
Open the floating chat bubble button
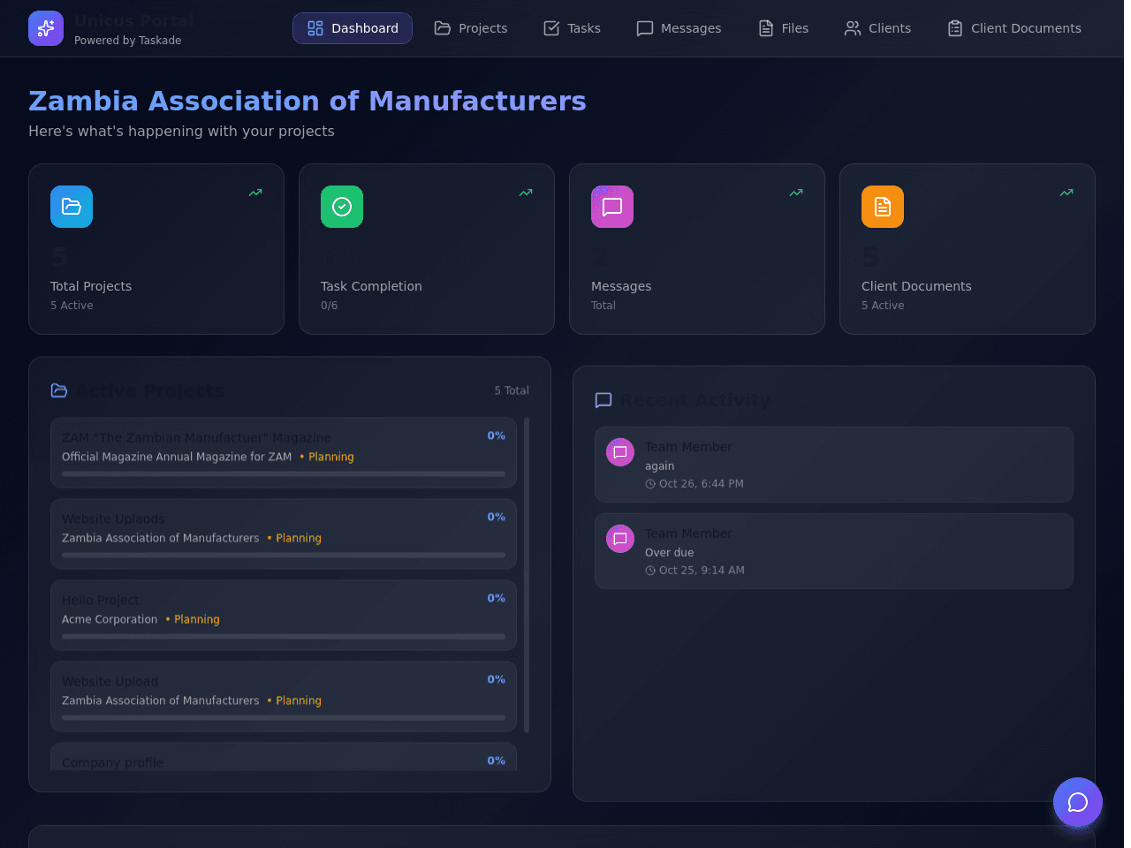click(x=1078, y=802)
